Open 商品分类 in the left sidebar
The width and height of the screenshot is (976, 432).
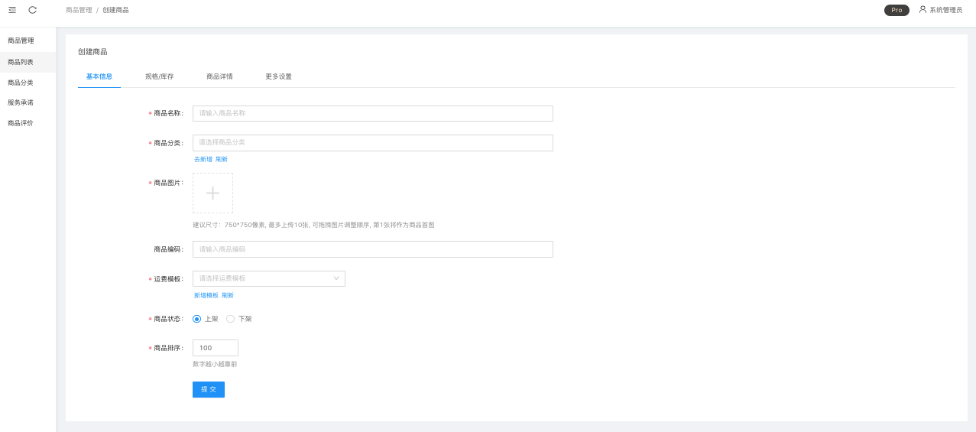point(21,83)
